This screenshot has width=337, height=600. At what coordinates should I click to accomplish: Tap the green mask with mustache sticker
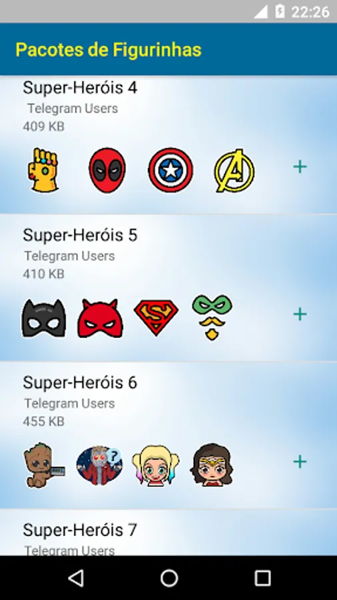212,317
